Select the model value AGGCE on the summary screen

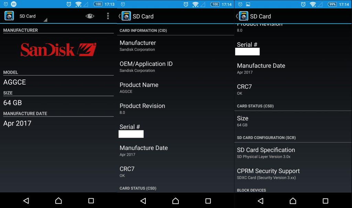point(14,82)
